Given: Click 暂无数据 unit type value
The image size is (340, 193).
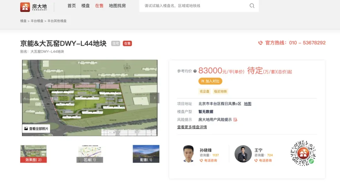Looking at the screenshot, I should pyautogui.click(x=206, y=112).
